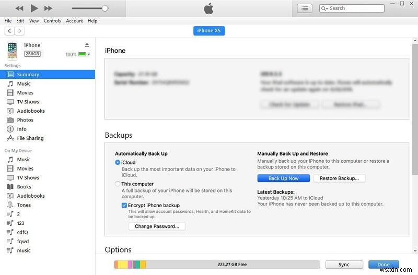Click the 'Yesterday 10:25 AM to iCloud' text
The image size is (418, 275).
290,198
